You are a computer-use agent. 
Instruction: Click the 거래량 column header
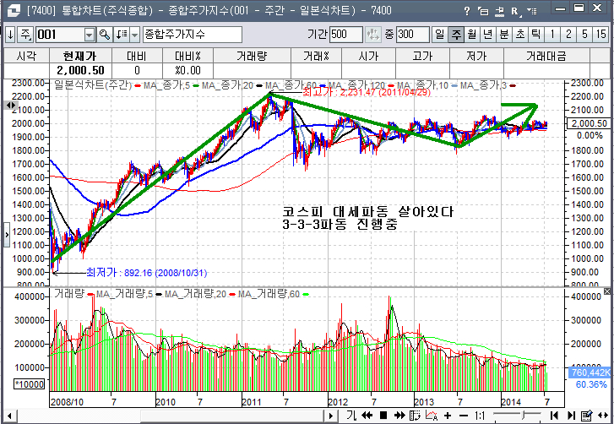(x=252, y=57)
